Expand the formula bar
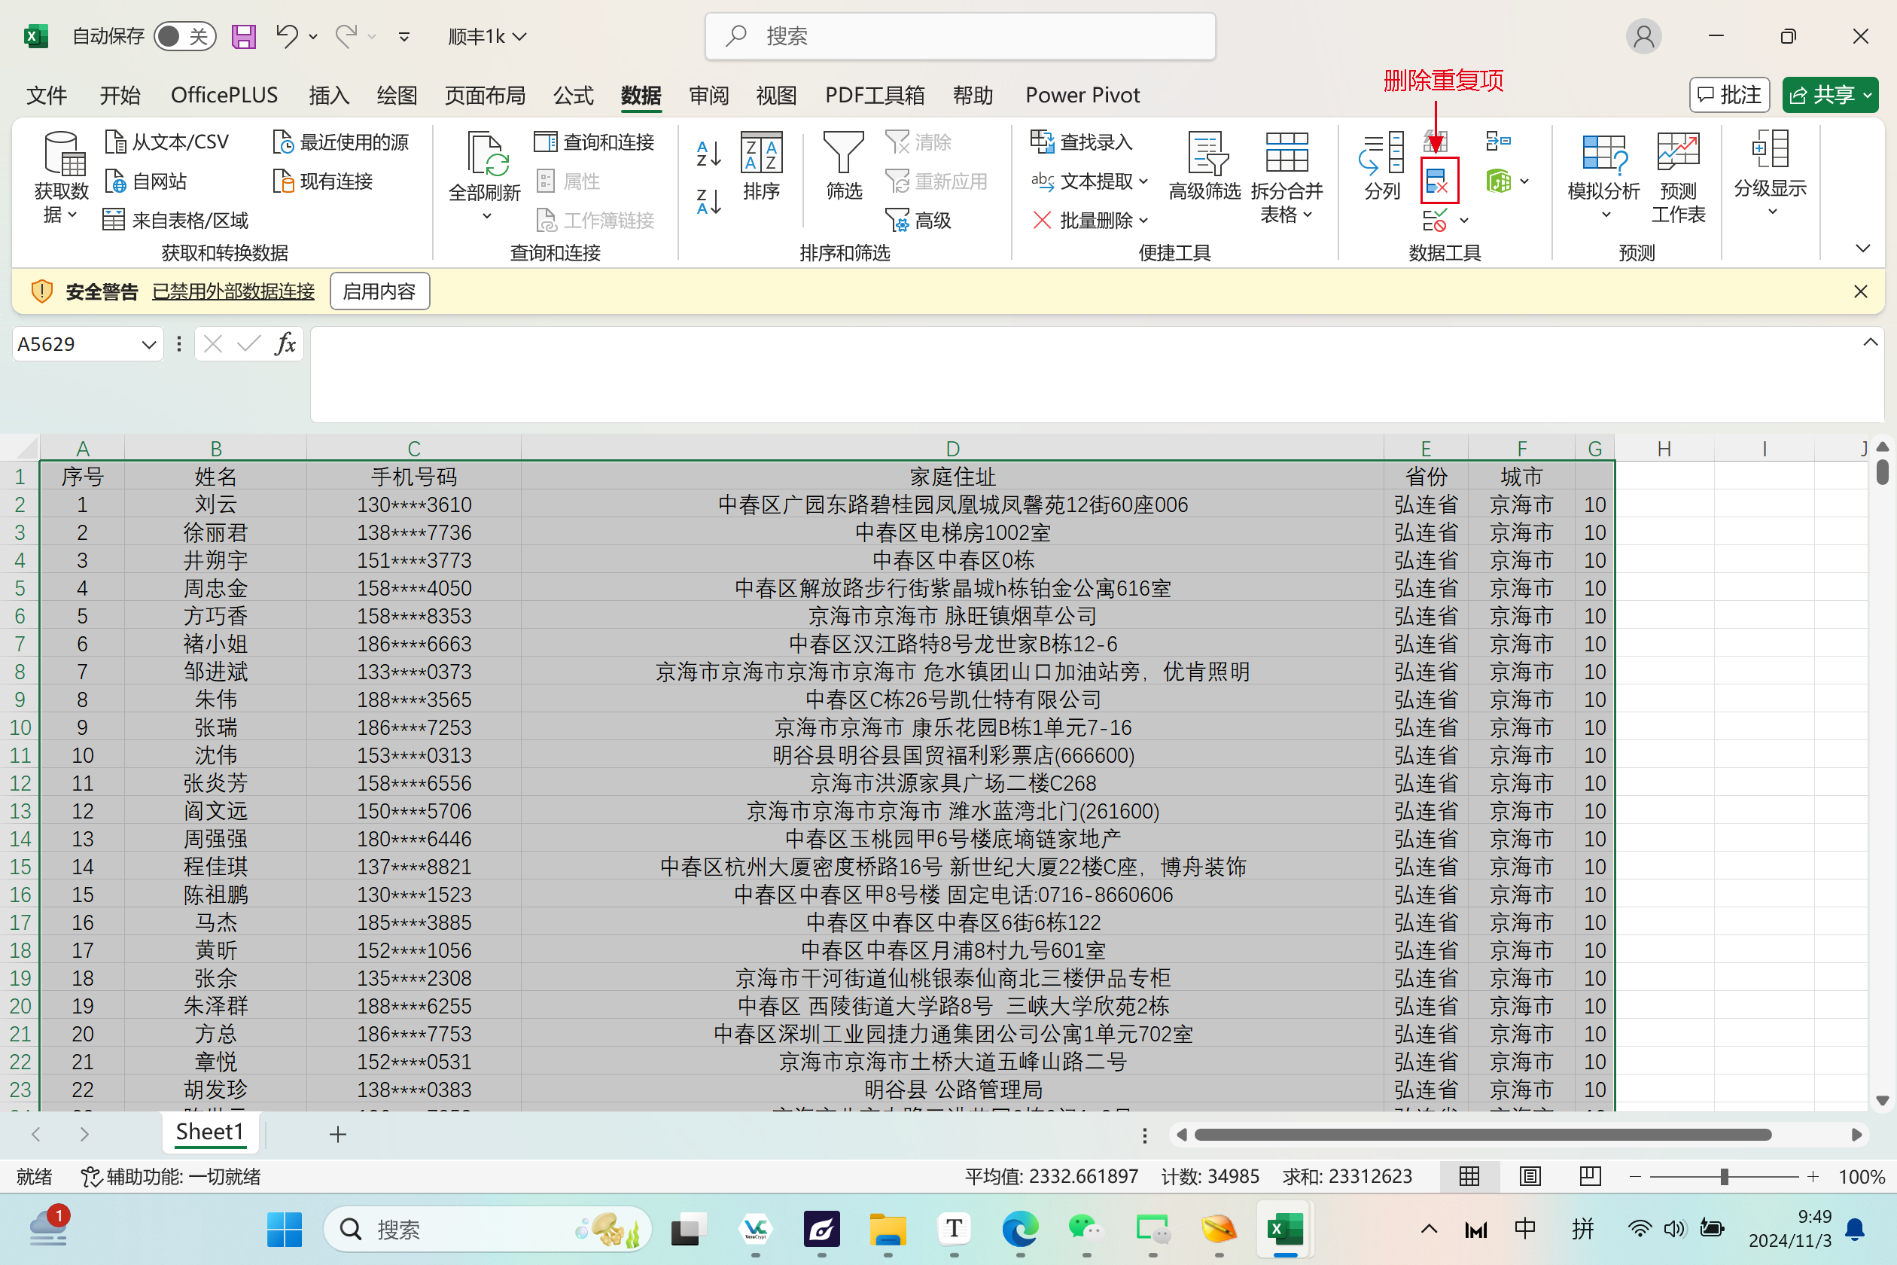The width and height of the screenshot is (1897, 1265). tap(1870, 342)
